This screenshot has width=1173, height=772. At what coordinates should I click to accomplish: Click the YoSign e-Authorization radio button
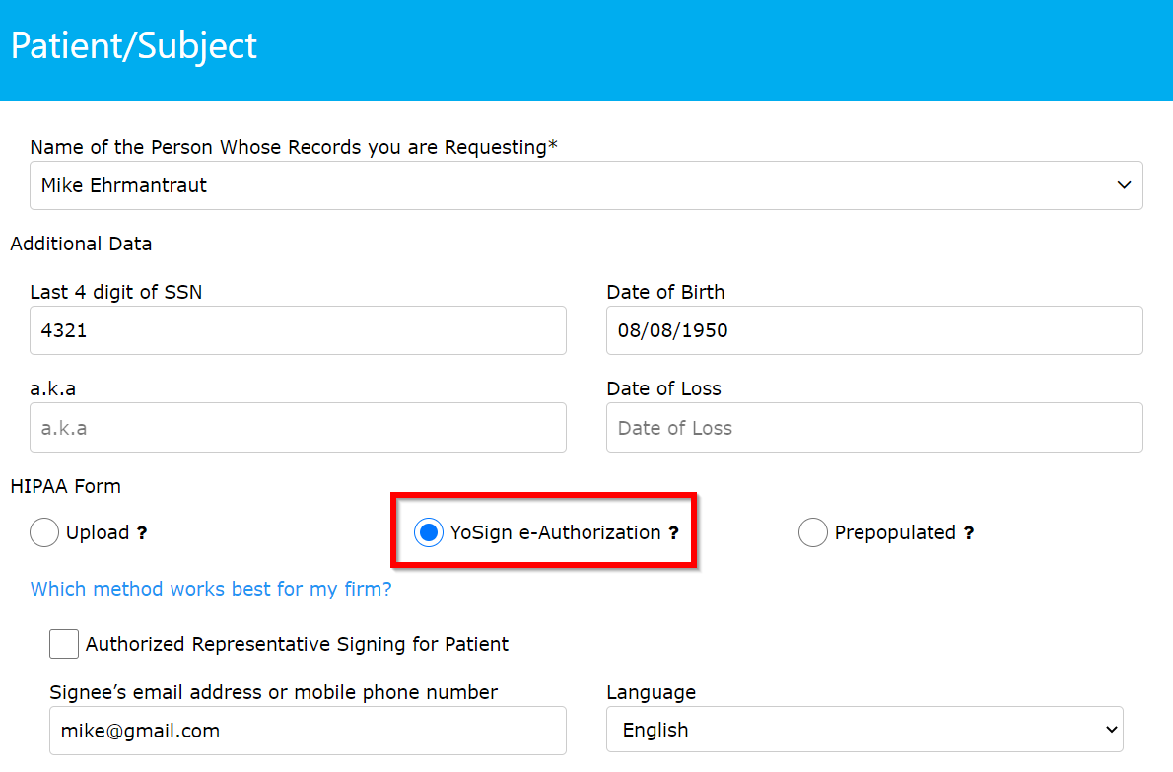coord(429,532)
